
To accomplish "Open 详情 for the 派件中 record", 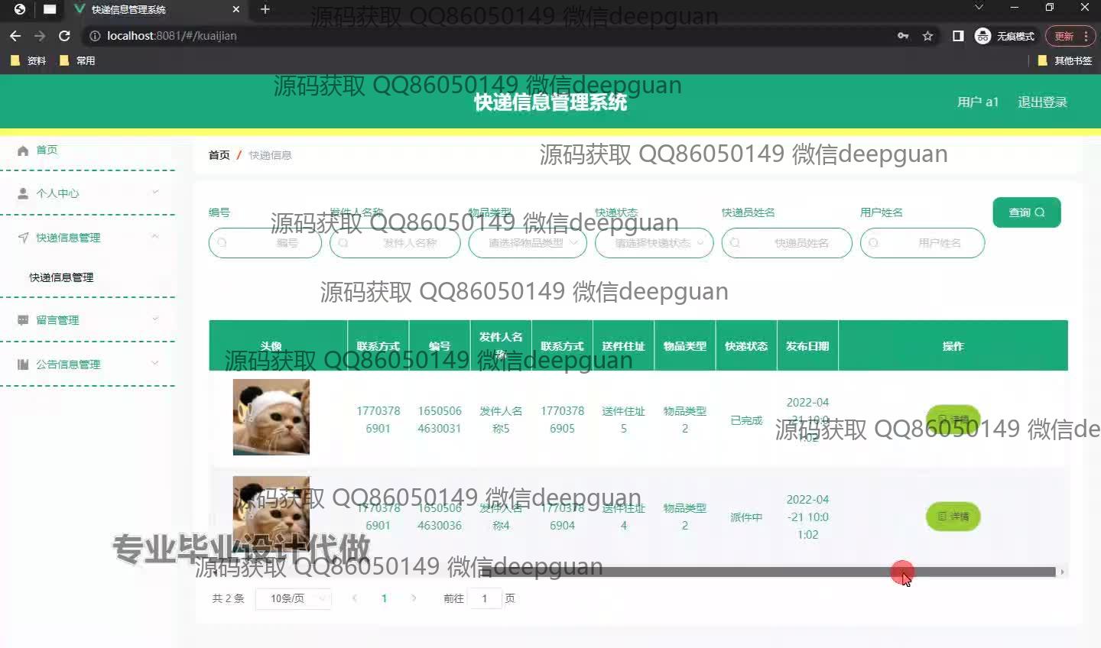I will (953, 517).
